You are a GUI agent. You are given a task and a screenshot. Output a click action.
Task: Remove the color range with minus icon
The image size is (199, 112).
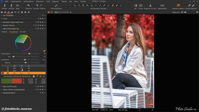coord(44,76)
